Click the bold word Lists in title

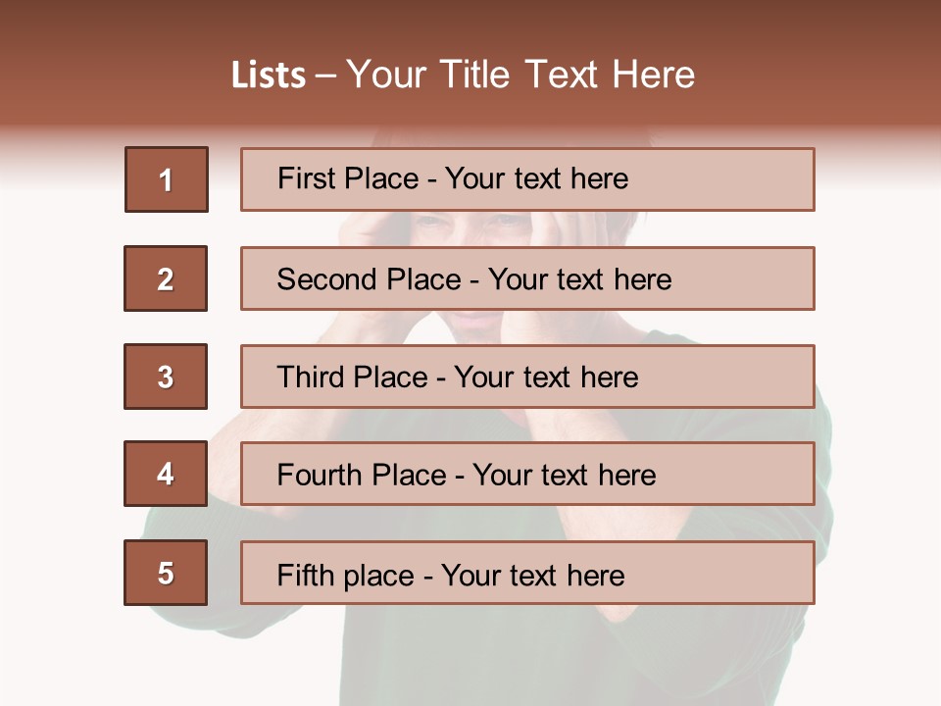point(269,76)
